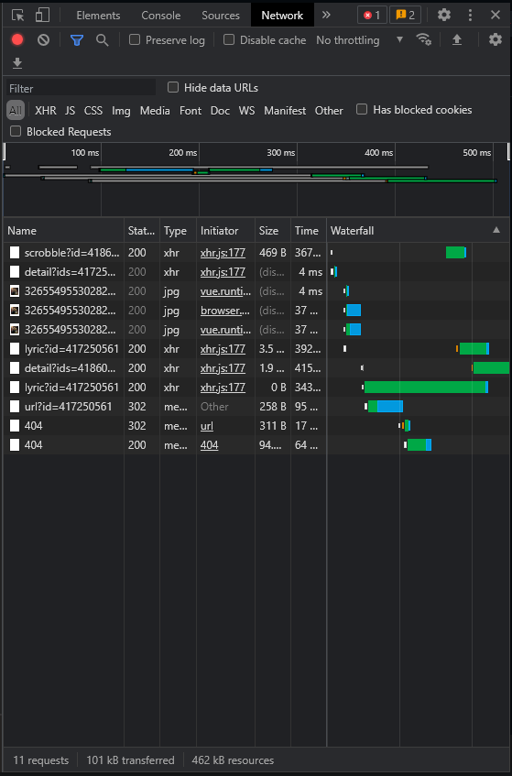Stop recording the network log

pyautogui.click(x=17, y=39)
